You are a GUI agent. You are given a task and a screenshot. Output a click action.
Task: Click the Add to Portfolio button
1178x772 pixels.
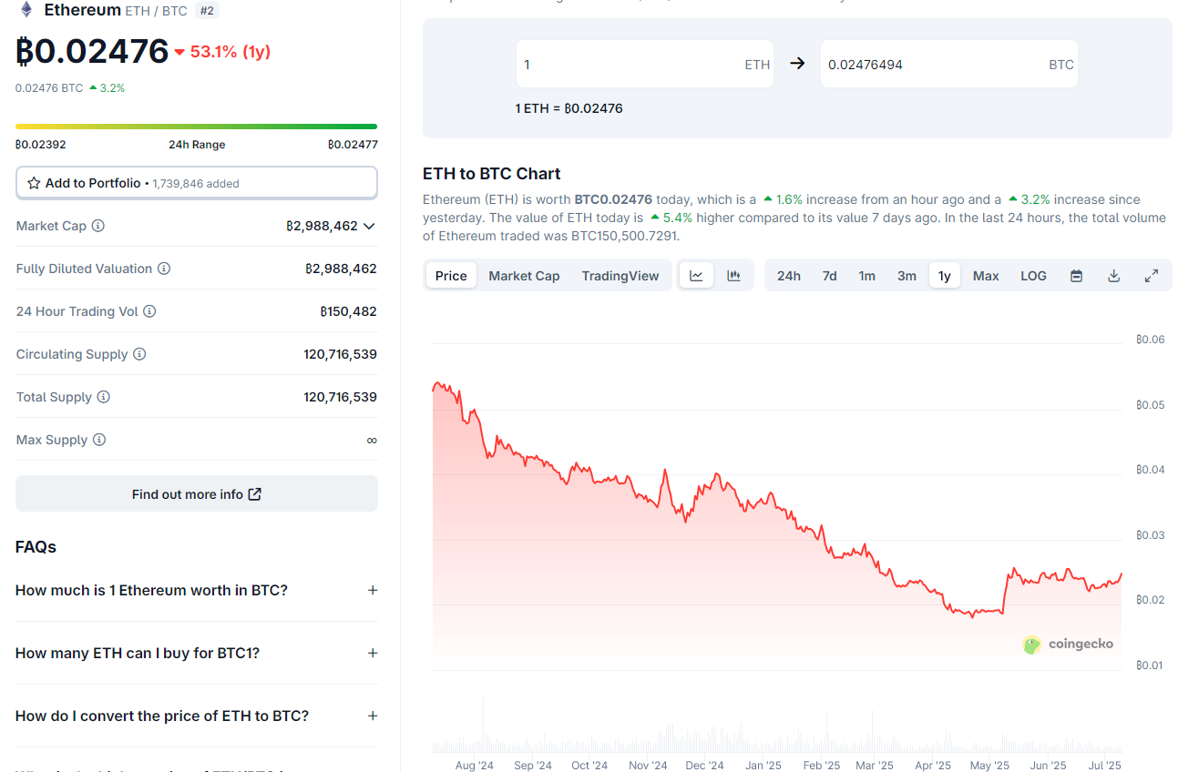tap(197, 183)
